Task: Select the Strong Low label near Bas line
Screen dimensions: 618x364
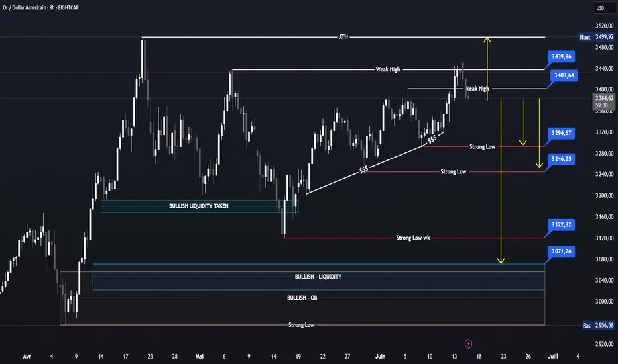Action: [301, 325]
